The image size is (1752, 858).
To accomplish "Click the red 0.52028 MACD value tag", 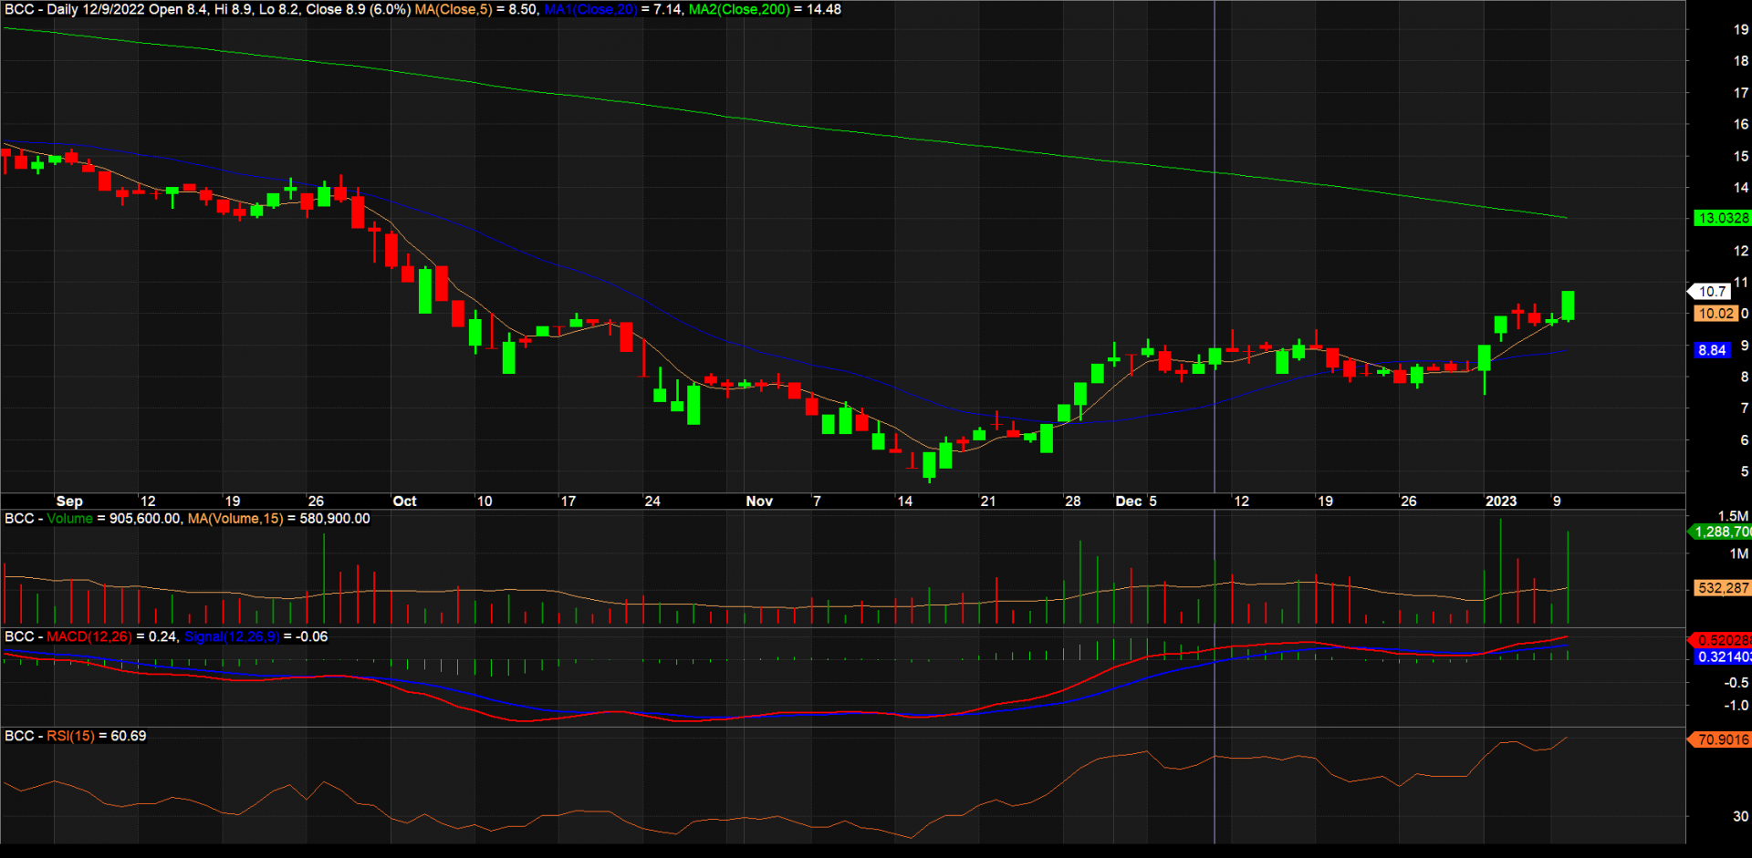I will pyautogui.click(x=1722, y=640).
